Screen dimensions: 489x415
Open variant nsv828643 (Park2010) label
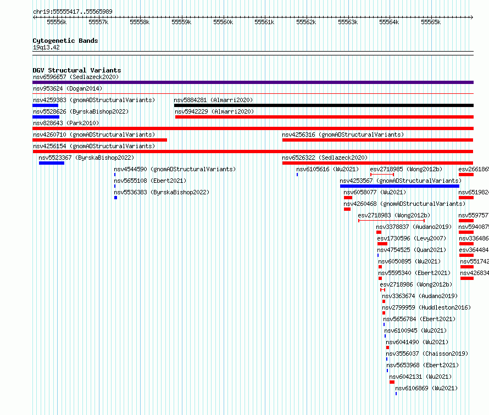click(x=66, y=123)
